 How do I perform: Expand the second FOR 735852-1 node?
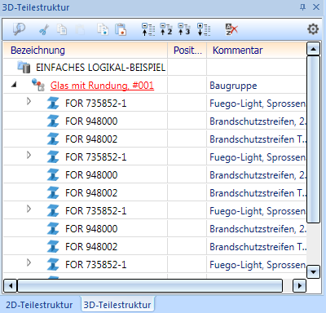(29, 156)
